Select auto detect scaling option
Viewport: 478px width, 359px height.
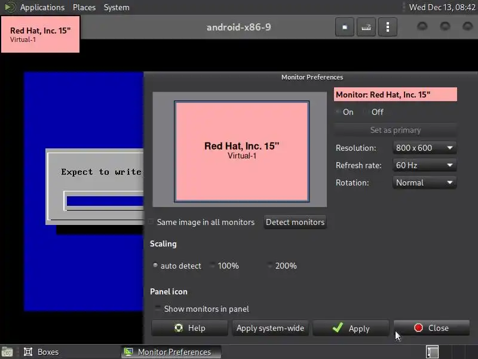(177, 266)
